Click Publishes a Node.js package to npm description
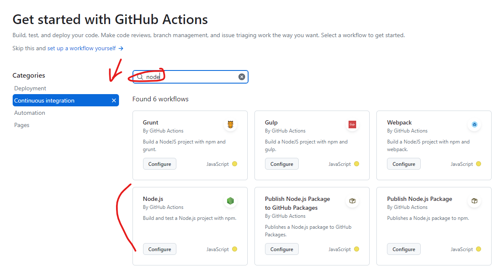 point(428,218)
